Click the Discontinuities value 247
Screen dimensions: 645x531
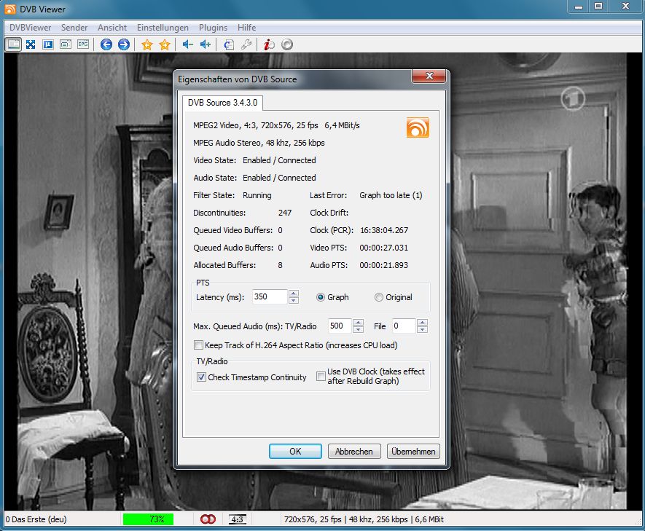pos(285,213)
